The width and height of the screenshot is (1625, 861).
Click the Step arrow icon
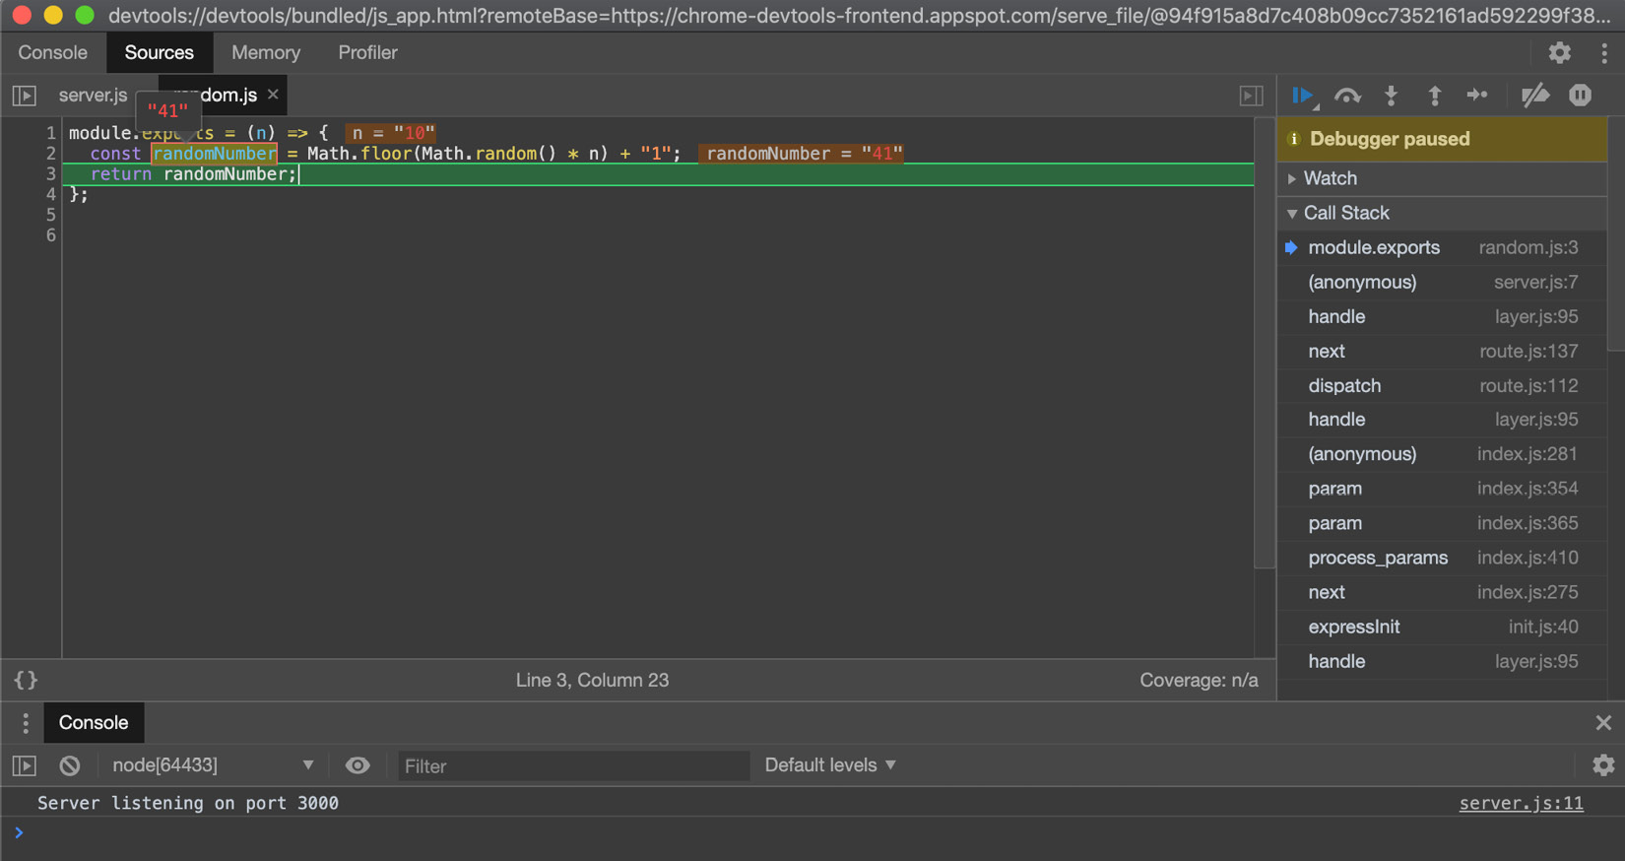(x=1477, y=96)
